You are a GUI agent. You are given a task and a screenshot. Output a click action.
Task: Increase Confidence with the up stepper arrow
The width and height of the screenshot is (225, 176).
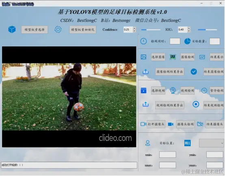point(134,28)
